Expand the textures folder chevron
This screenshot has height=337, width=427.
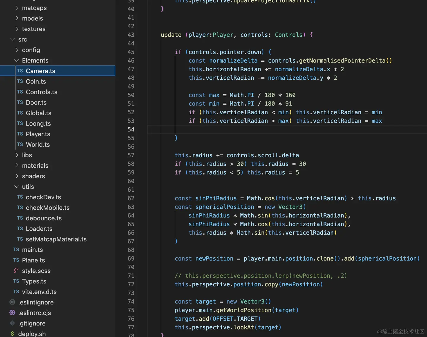pyautogui.click(x=17, y=29)
